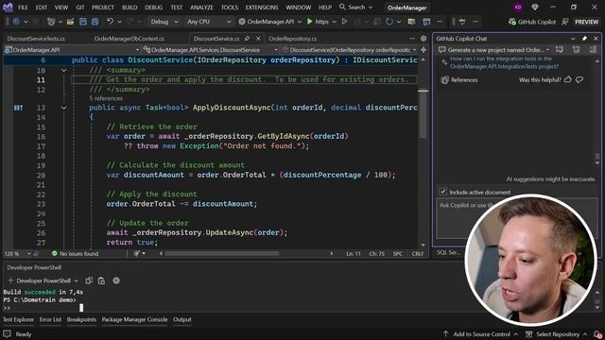Click the diamond icon in title bar
Viewport: 605px width, 340px height.
pyautogui.click(x=535, y=7)
